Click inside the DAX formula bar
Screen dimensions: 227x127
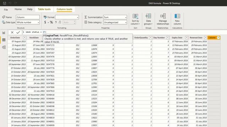pyautogui.click(x=124, y=32)
